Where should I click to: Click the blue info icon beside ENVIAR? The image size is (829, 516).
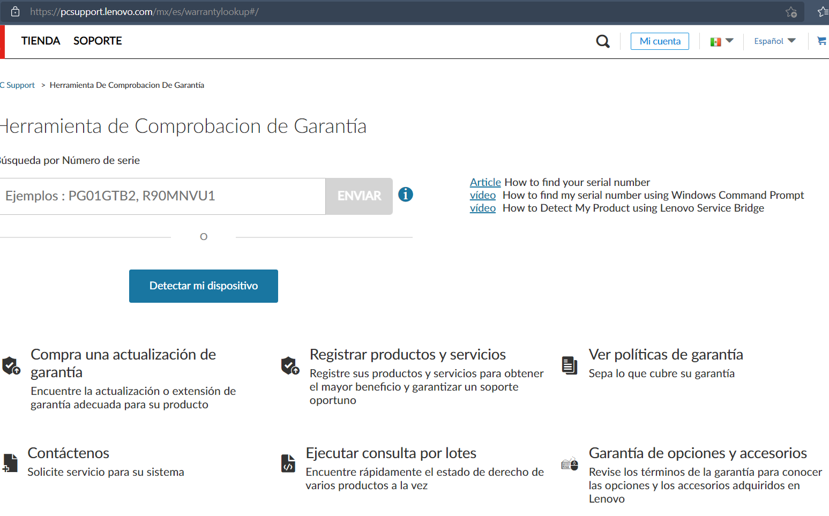[x=406, y=195]
